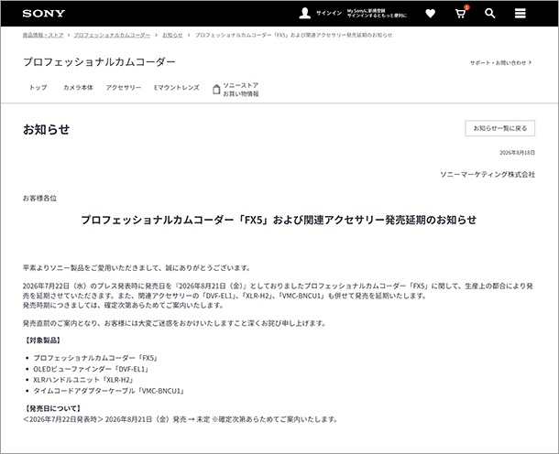Click the line beginning 平素よりソニー製品を
The height and width of the screenshot is (454, 559).
click(137, 268)
